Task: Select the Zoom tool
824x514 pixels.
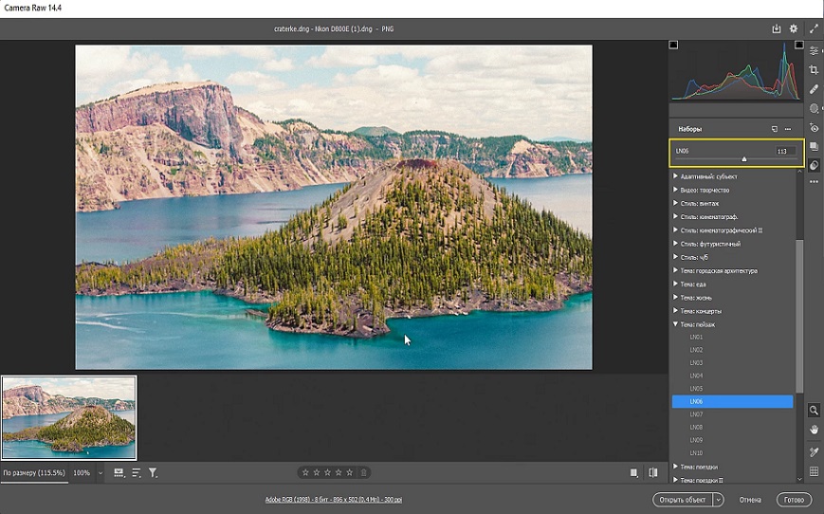Action: click(814, 410)
